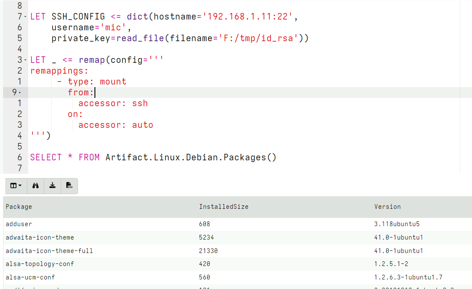The height and width of the screenshot is (289, 472).
Task: Sort results by the InstalledSize column
Action: (224, 207)
